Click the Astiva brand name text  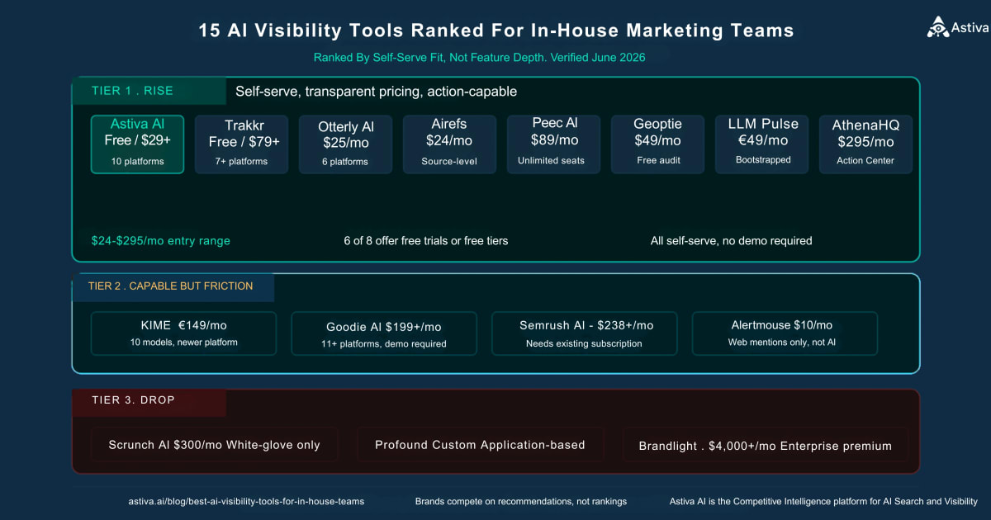[x=970, y=28]
